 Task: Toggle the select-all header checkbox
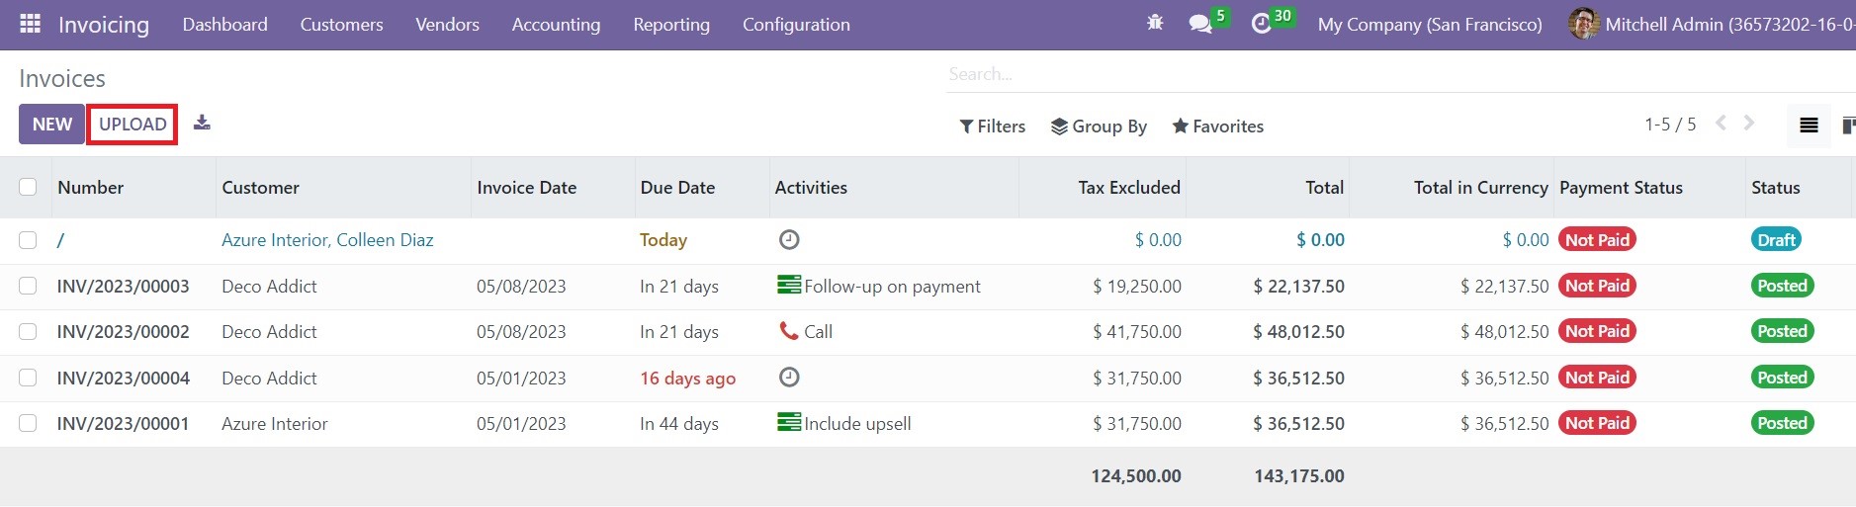[28, 187]
